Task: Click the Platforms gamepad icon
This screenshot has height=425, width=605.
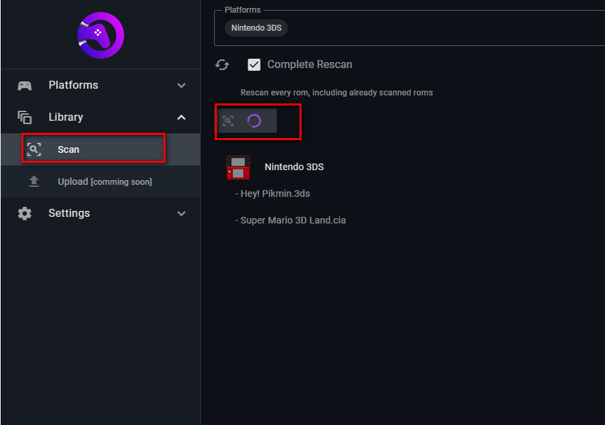Action: tap(25, 85)
